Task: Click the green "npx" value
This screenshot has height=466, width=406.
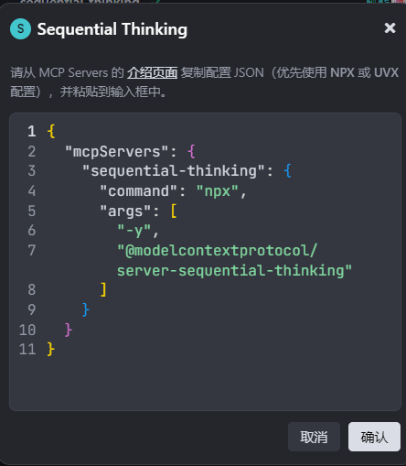Action: [218, 191]
